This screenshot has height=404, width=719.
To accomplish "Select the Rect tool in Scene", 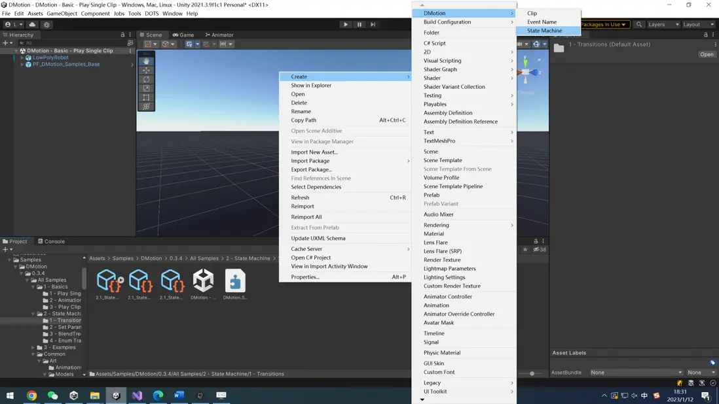I will 146,97.
